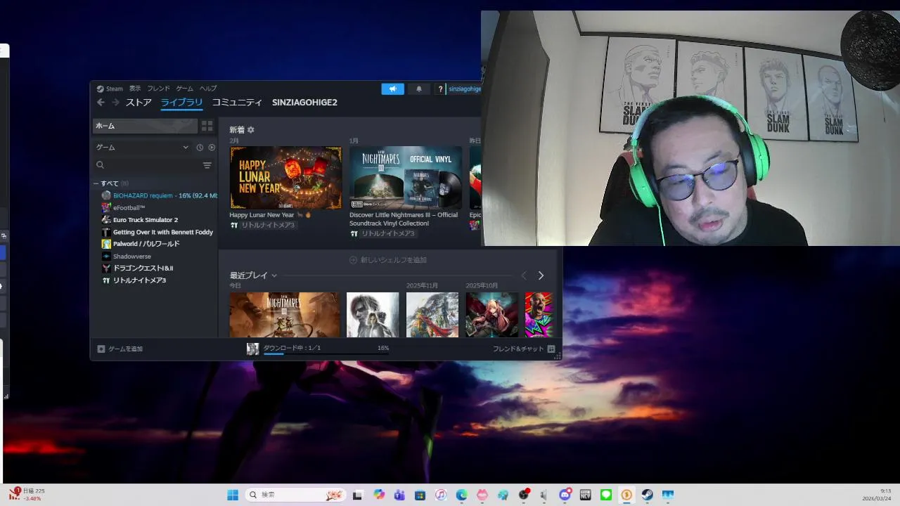Open the ゲーム menu in Steam's menu bar

[x=185, y=89]
